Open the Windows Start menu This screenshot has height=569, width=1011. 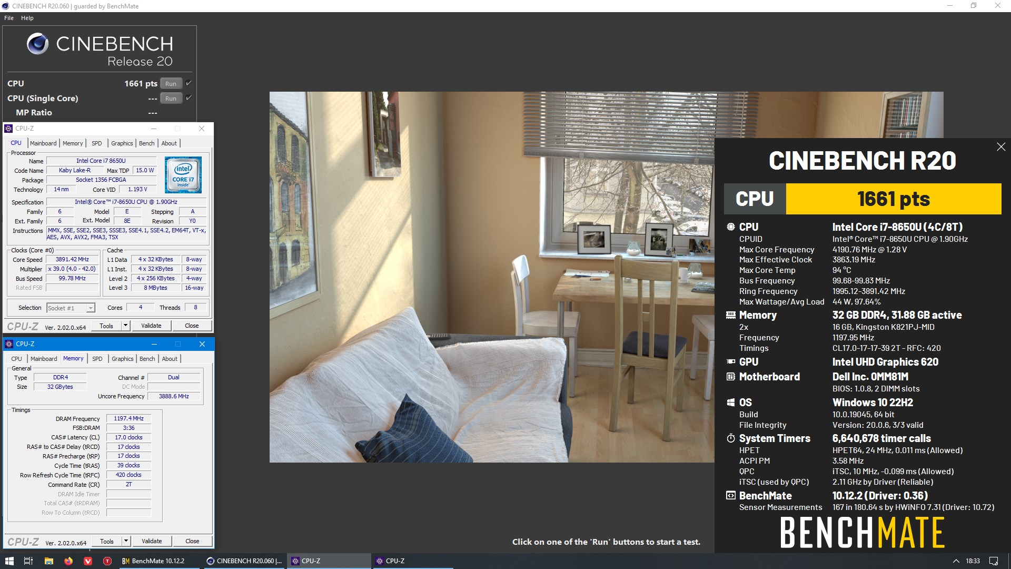pyautogui.click(x=9, y=561)
